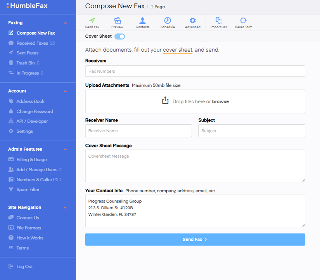Open Received Faxes in sidebar
The width and height of the screenshot is (320, 280).
(32, 43)
